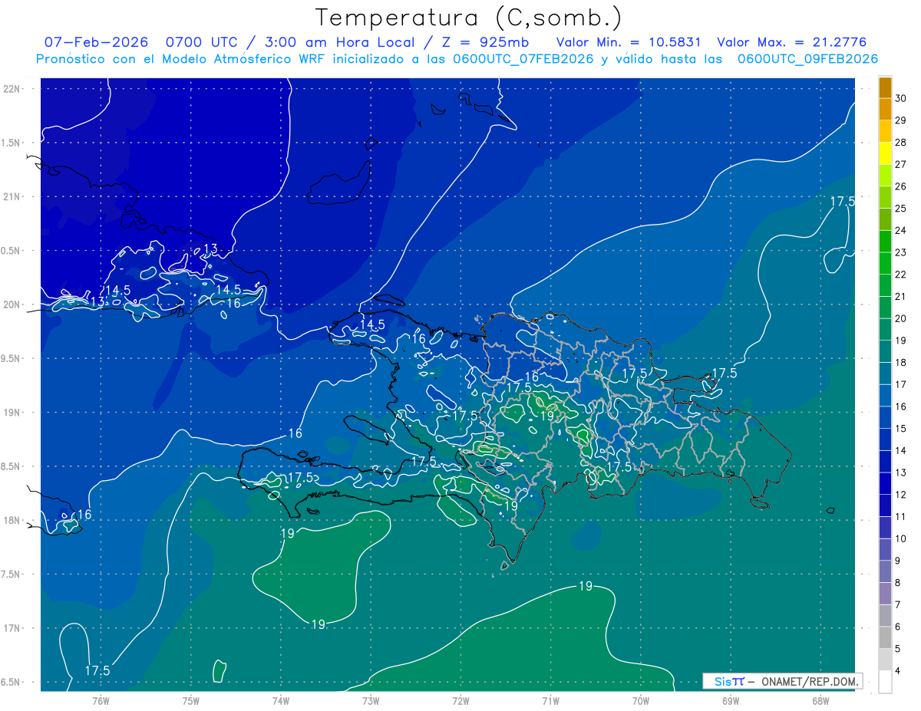Select the 07-Feb-2026 date text

pos(91,42)
